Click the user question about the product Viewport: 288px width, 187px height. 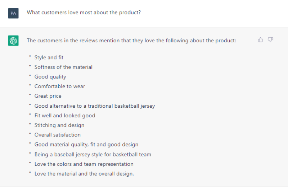point(84,13)
